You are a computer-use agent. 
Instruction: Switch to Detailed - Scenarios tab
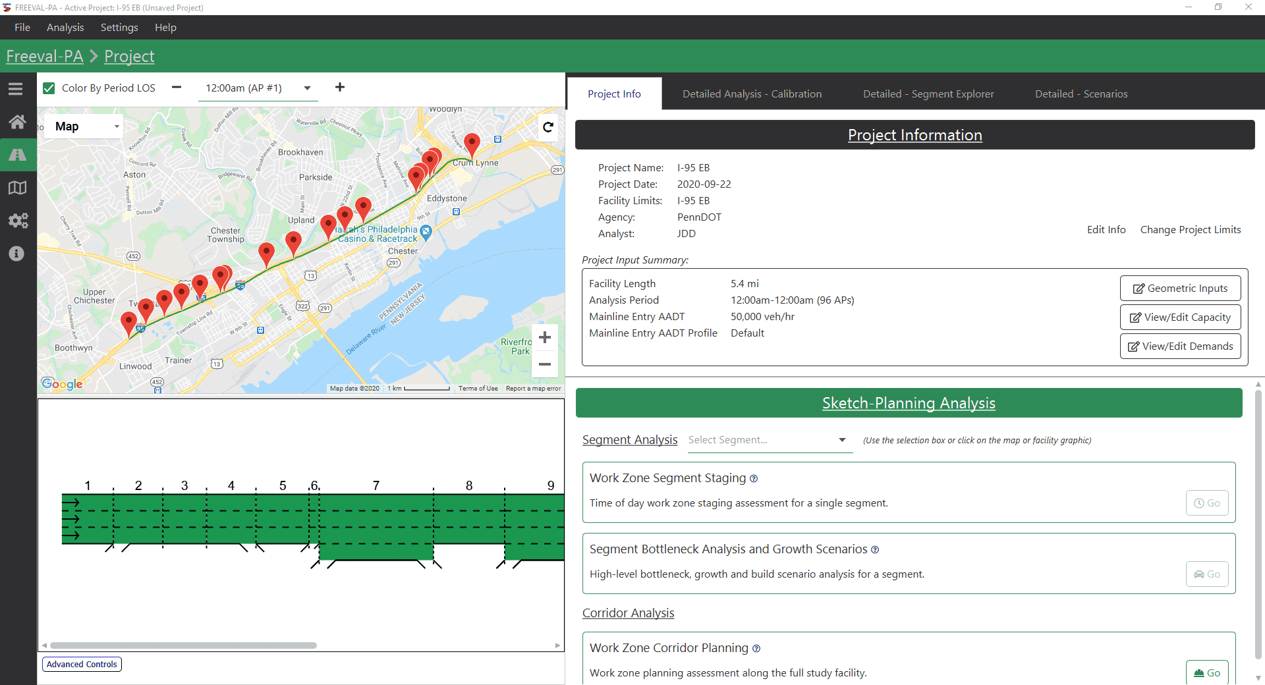coord(1081,94)
